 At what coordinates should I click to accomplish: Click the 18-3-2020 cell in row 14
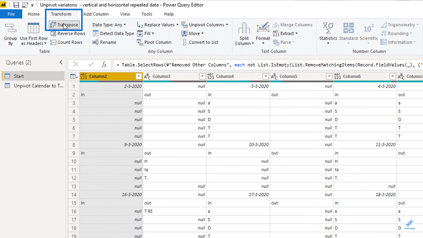click(365, 195)
